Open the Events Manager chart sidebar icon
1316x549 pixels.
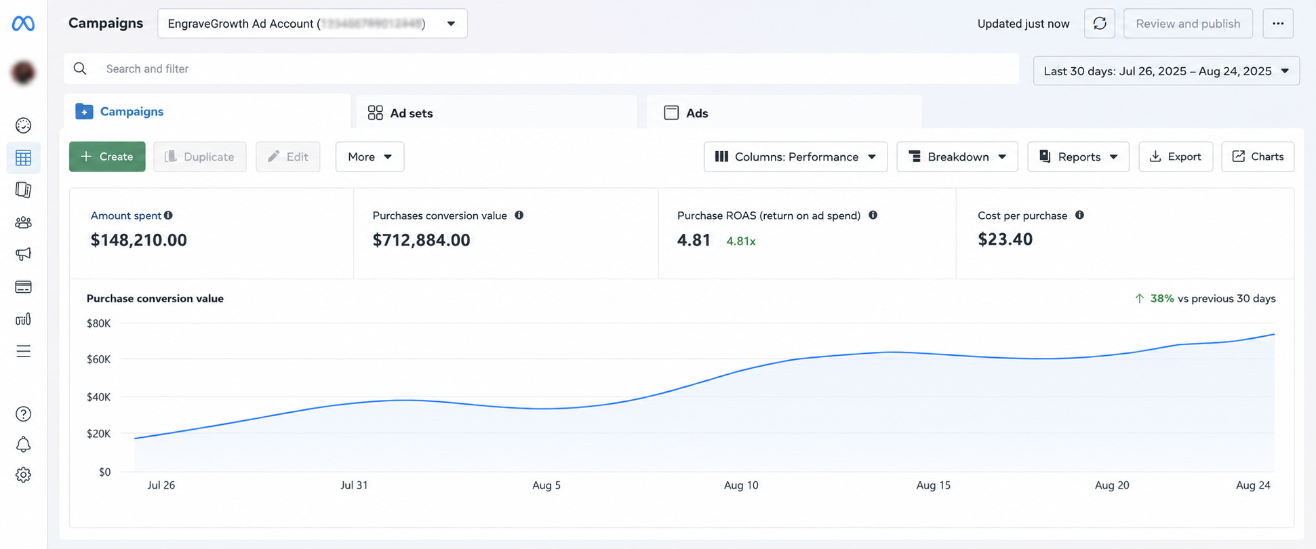[23, 319]
